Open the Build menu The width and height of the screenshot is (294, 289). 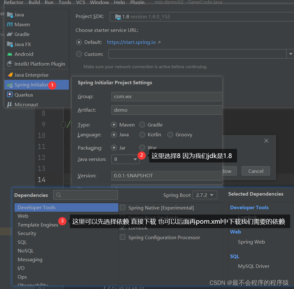pos(34,2)
